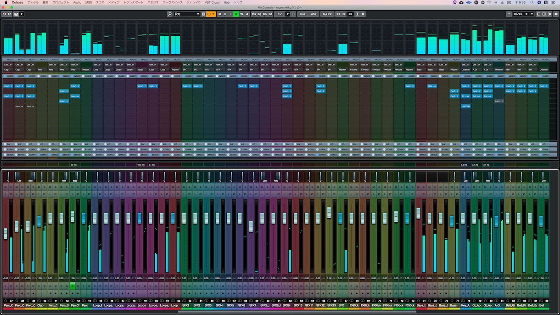The height and width of the screenshot is (315, 560).
Task: Click the channel count field showing 49
Action: pos(351,14)
